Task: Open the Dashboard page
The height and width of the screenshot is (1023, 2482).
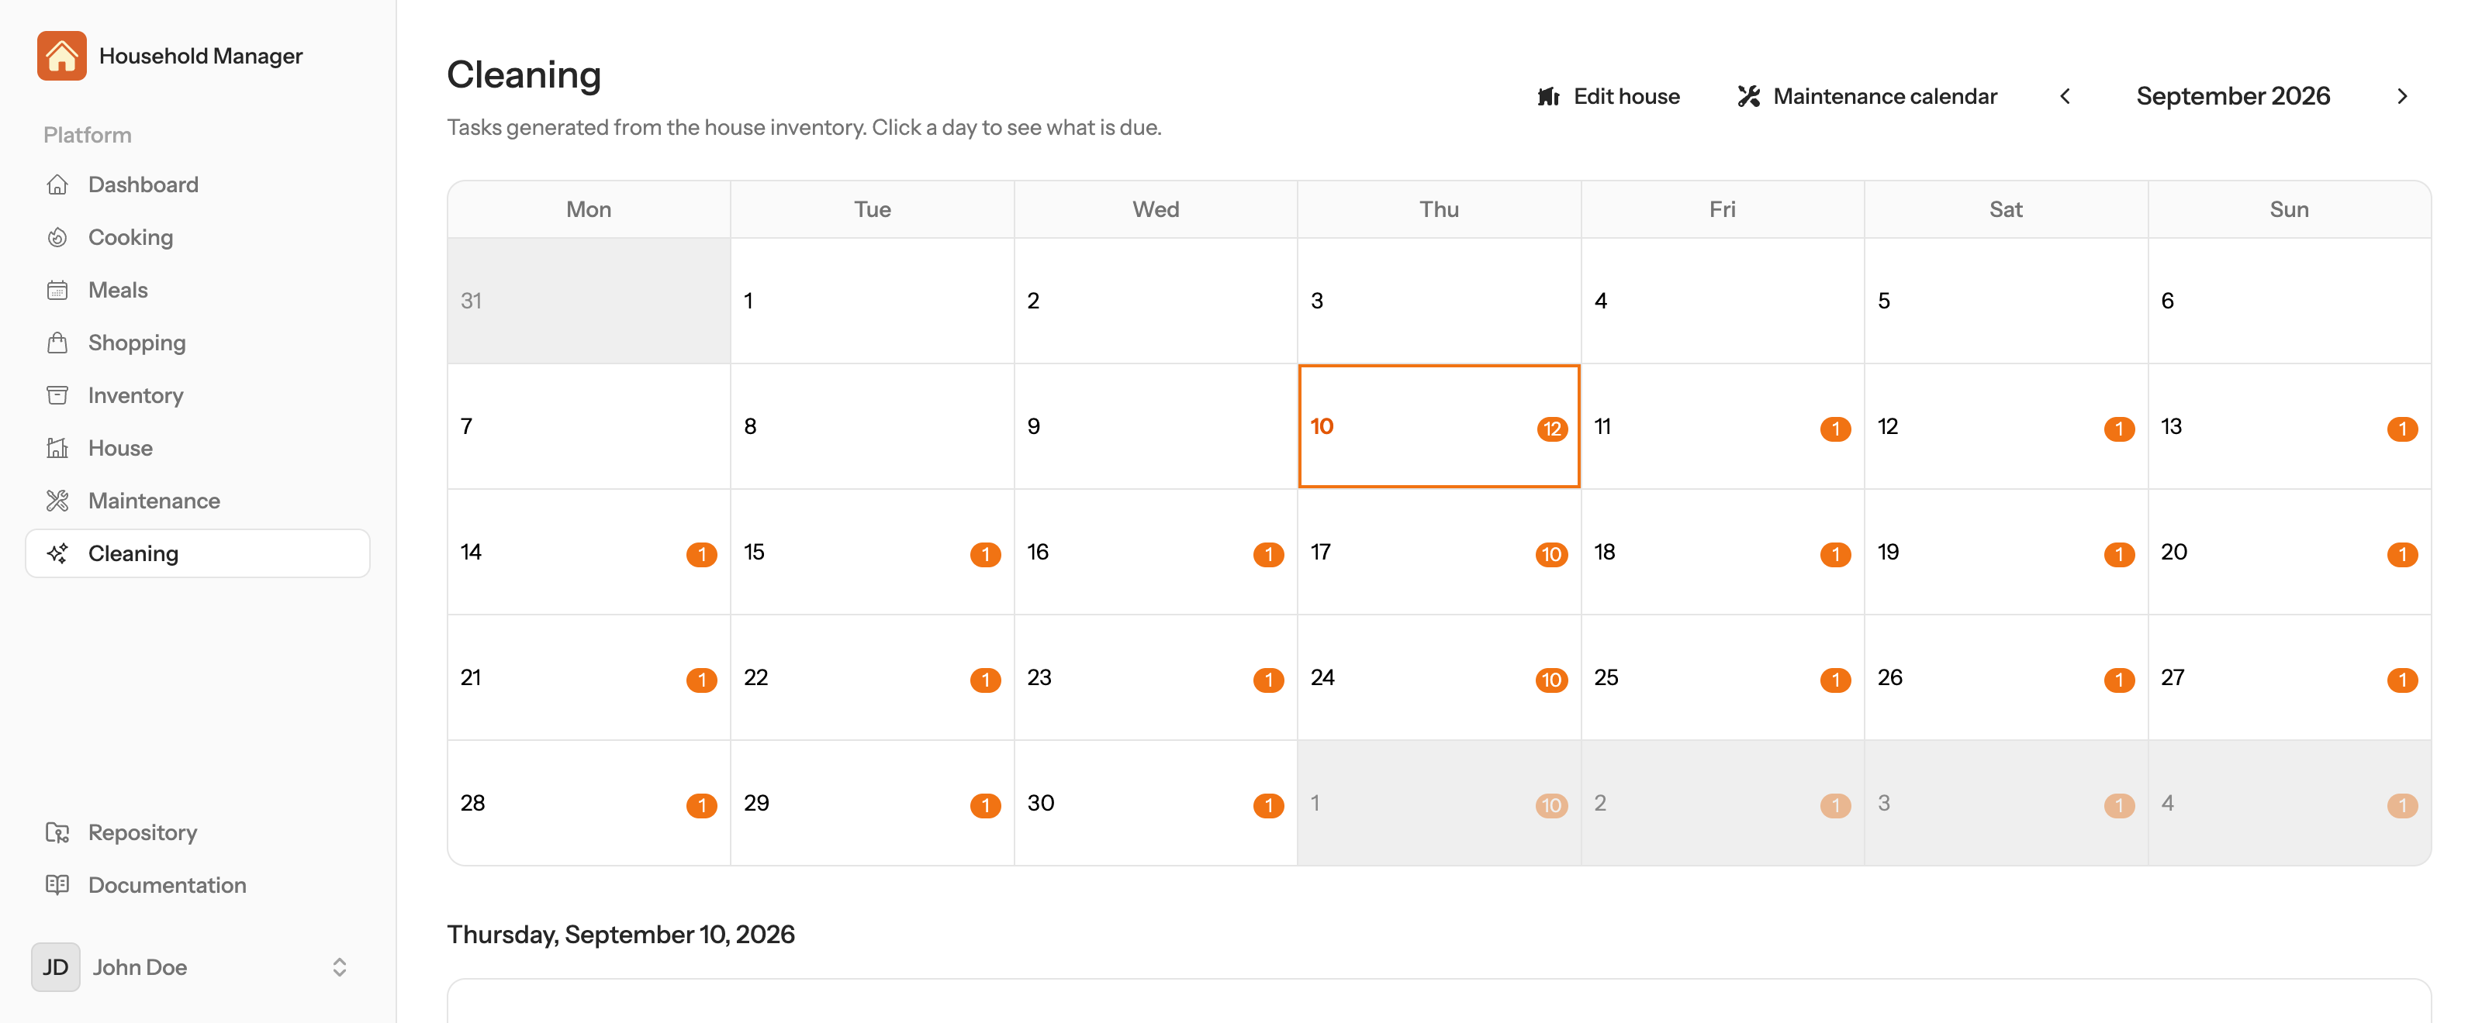Action: coord(198,184)
